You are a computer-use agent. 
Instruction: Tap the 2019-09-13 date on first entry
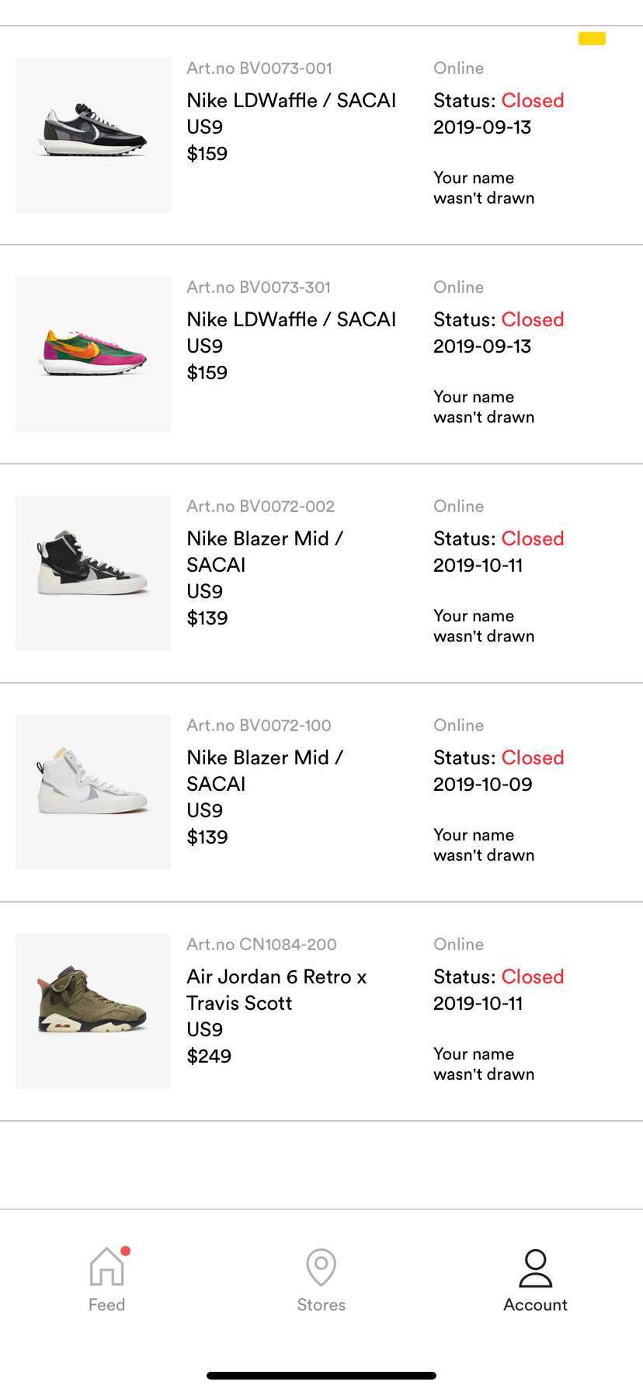tap(482, 127)
